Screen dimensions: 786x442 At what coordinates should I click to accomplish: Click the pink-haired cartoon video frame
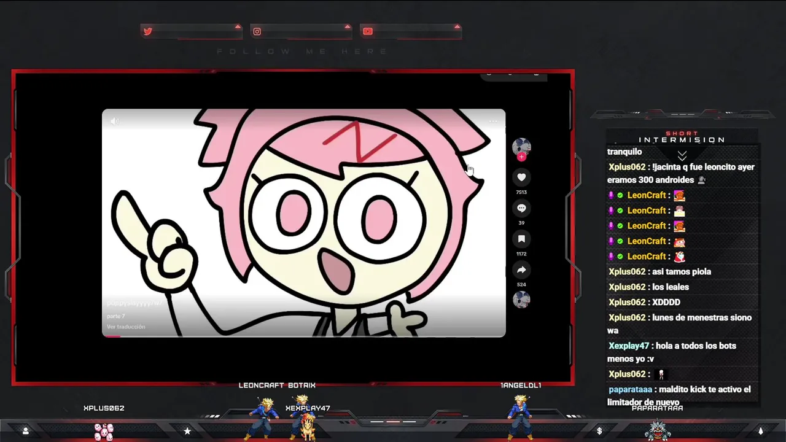coord(303,223)
